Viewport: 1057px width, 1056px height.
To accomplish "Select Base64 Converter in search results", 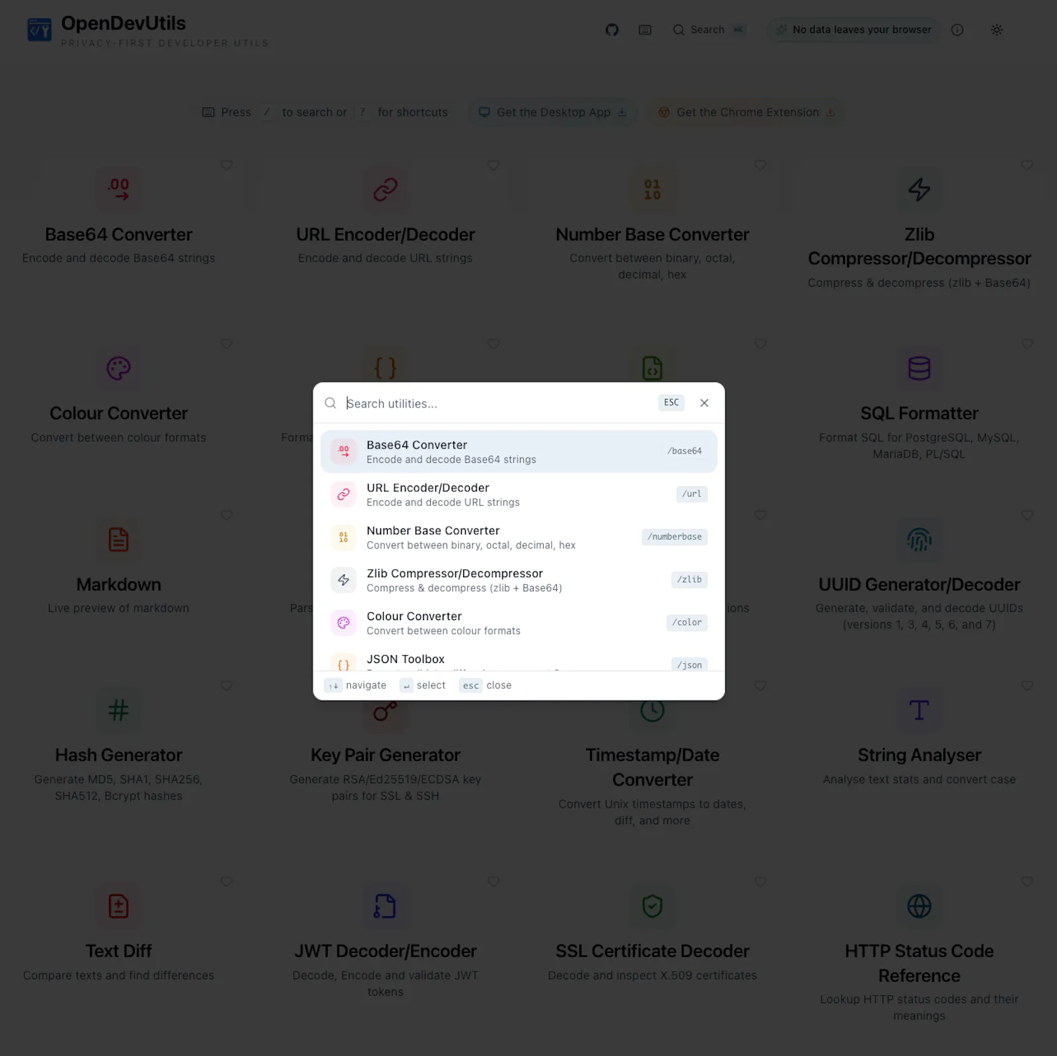I will pyautogui.click(x=519, y=452).
